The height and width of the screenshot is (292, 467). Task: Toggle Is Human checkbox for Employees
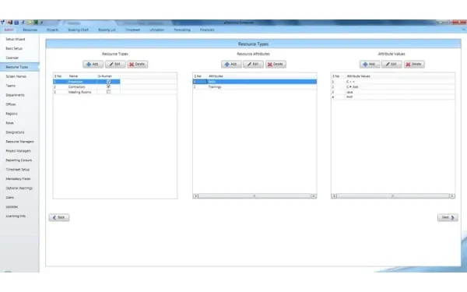(109, 81)
